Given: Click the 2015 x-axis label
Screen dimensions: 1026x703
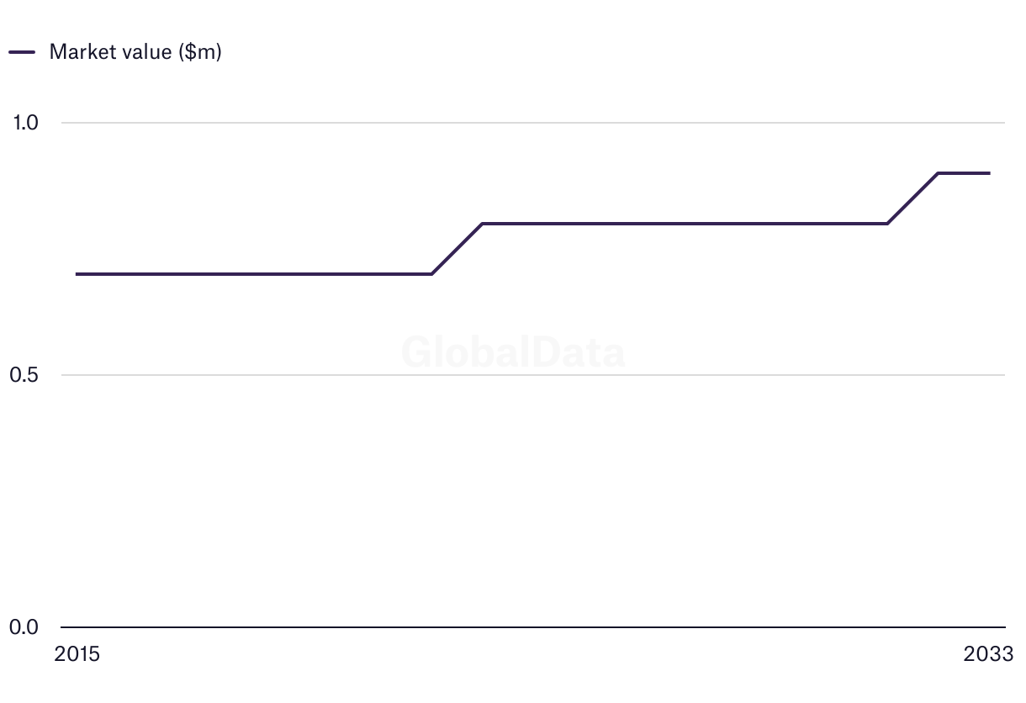Looking at the screenshot, I should click(x=77, y=654).
